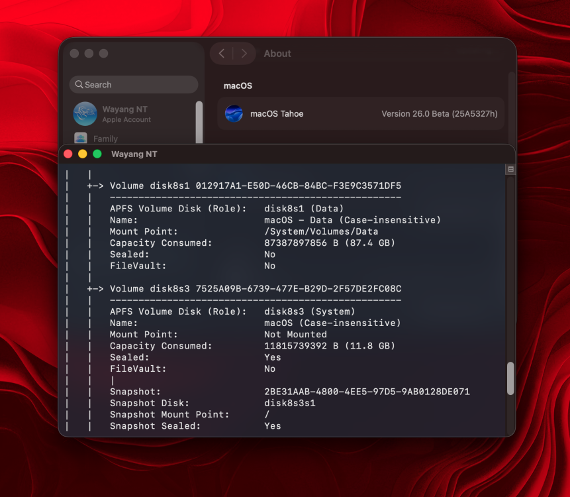Click the 'Snapshot Sealed:' label
The width and height of the screenshot is (570, 497).
[x=155, y=426]
